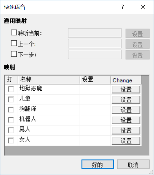Focus the 上一个 hotkey input field
Screen dimensions: 154x175
coord(95,44)
